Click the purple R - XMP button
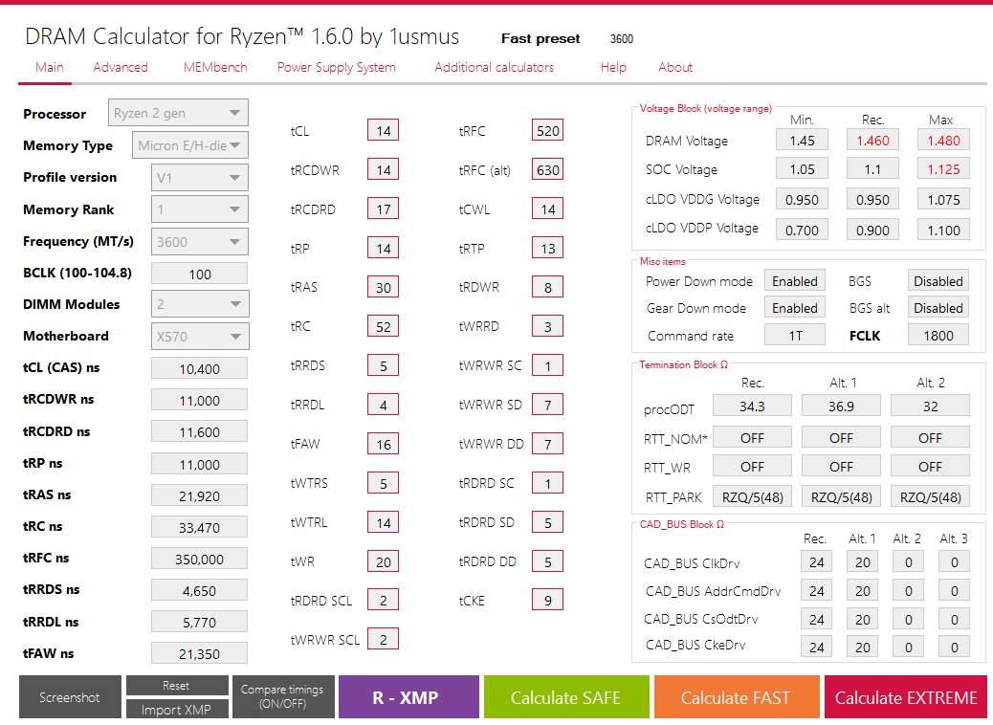The image size is (993, 725). click(x=408, y=696)
